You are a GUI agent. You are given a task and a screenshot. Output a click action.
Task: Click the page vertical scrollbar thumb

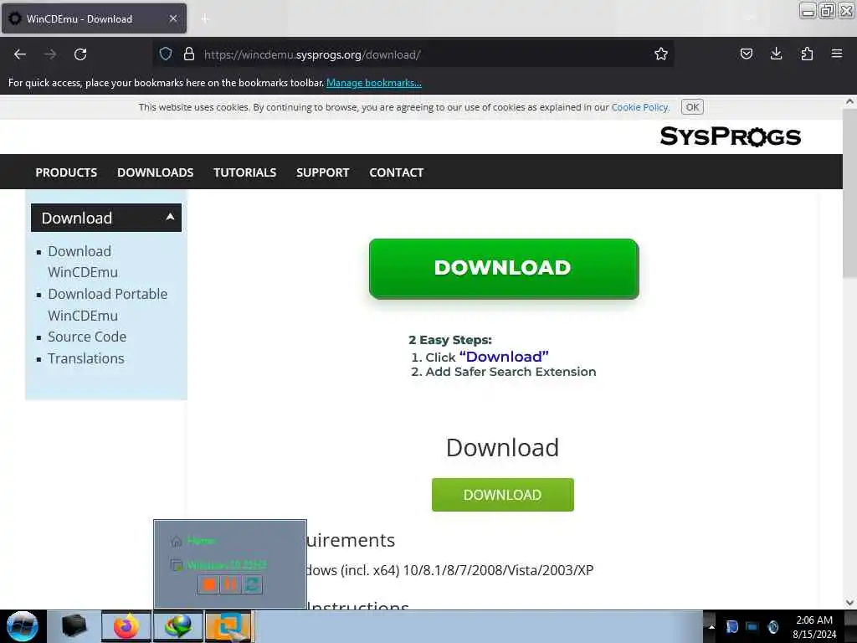coord(849,193)
